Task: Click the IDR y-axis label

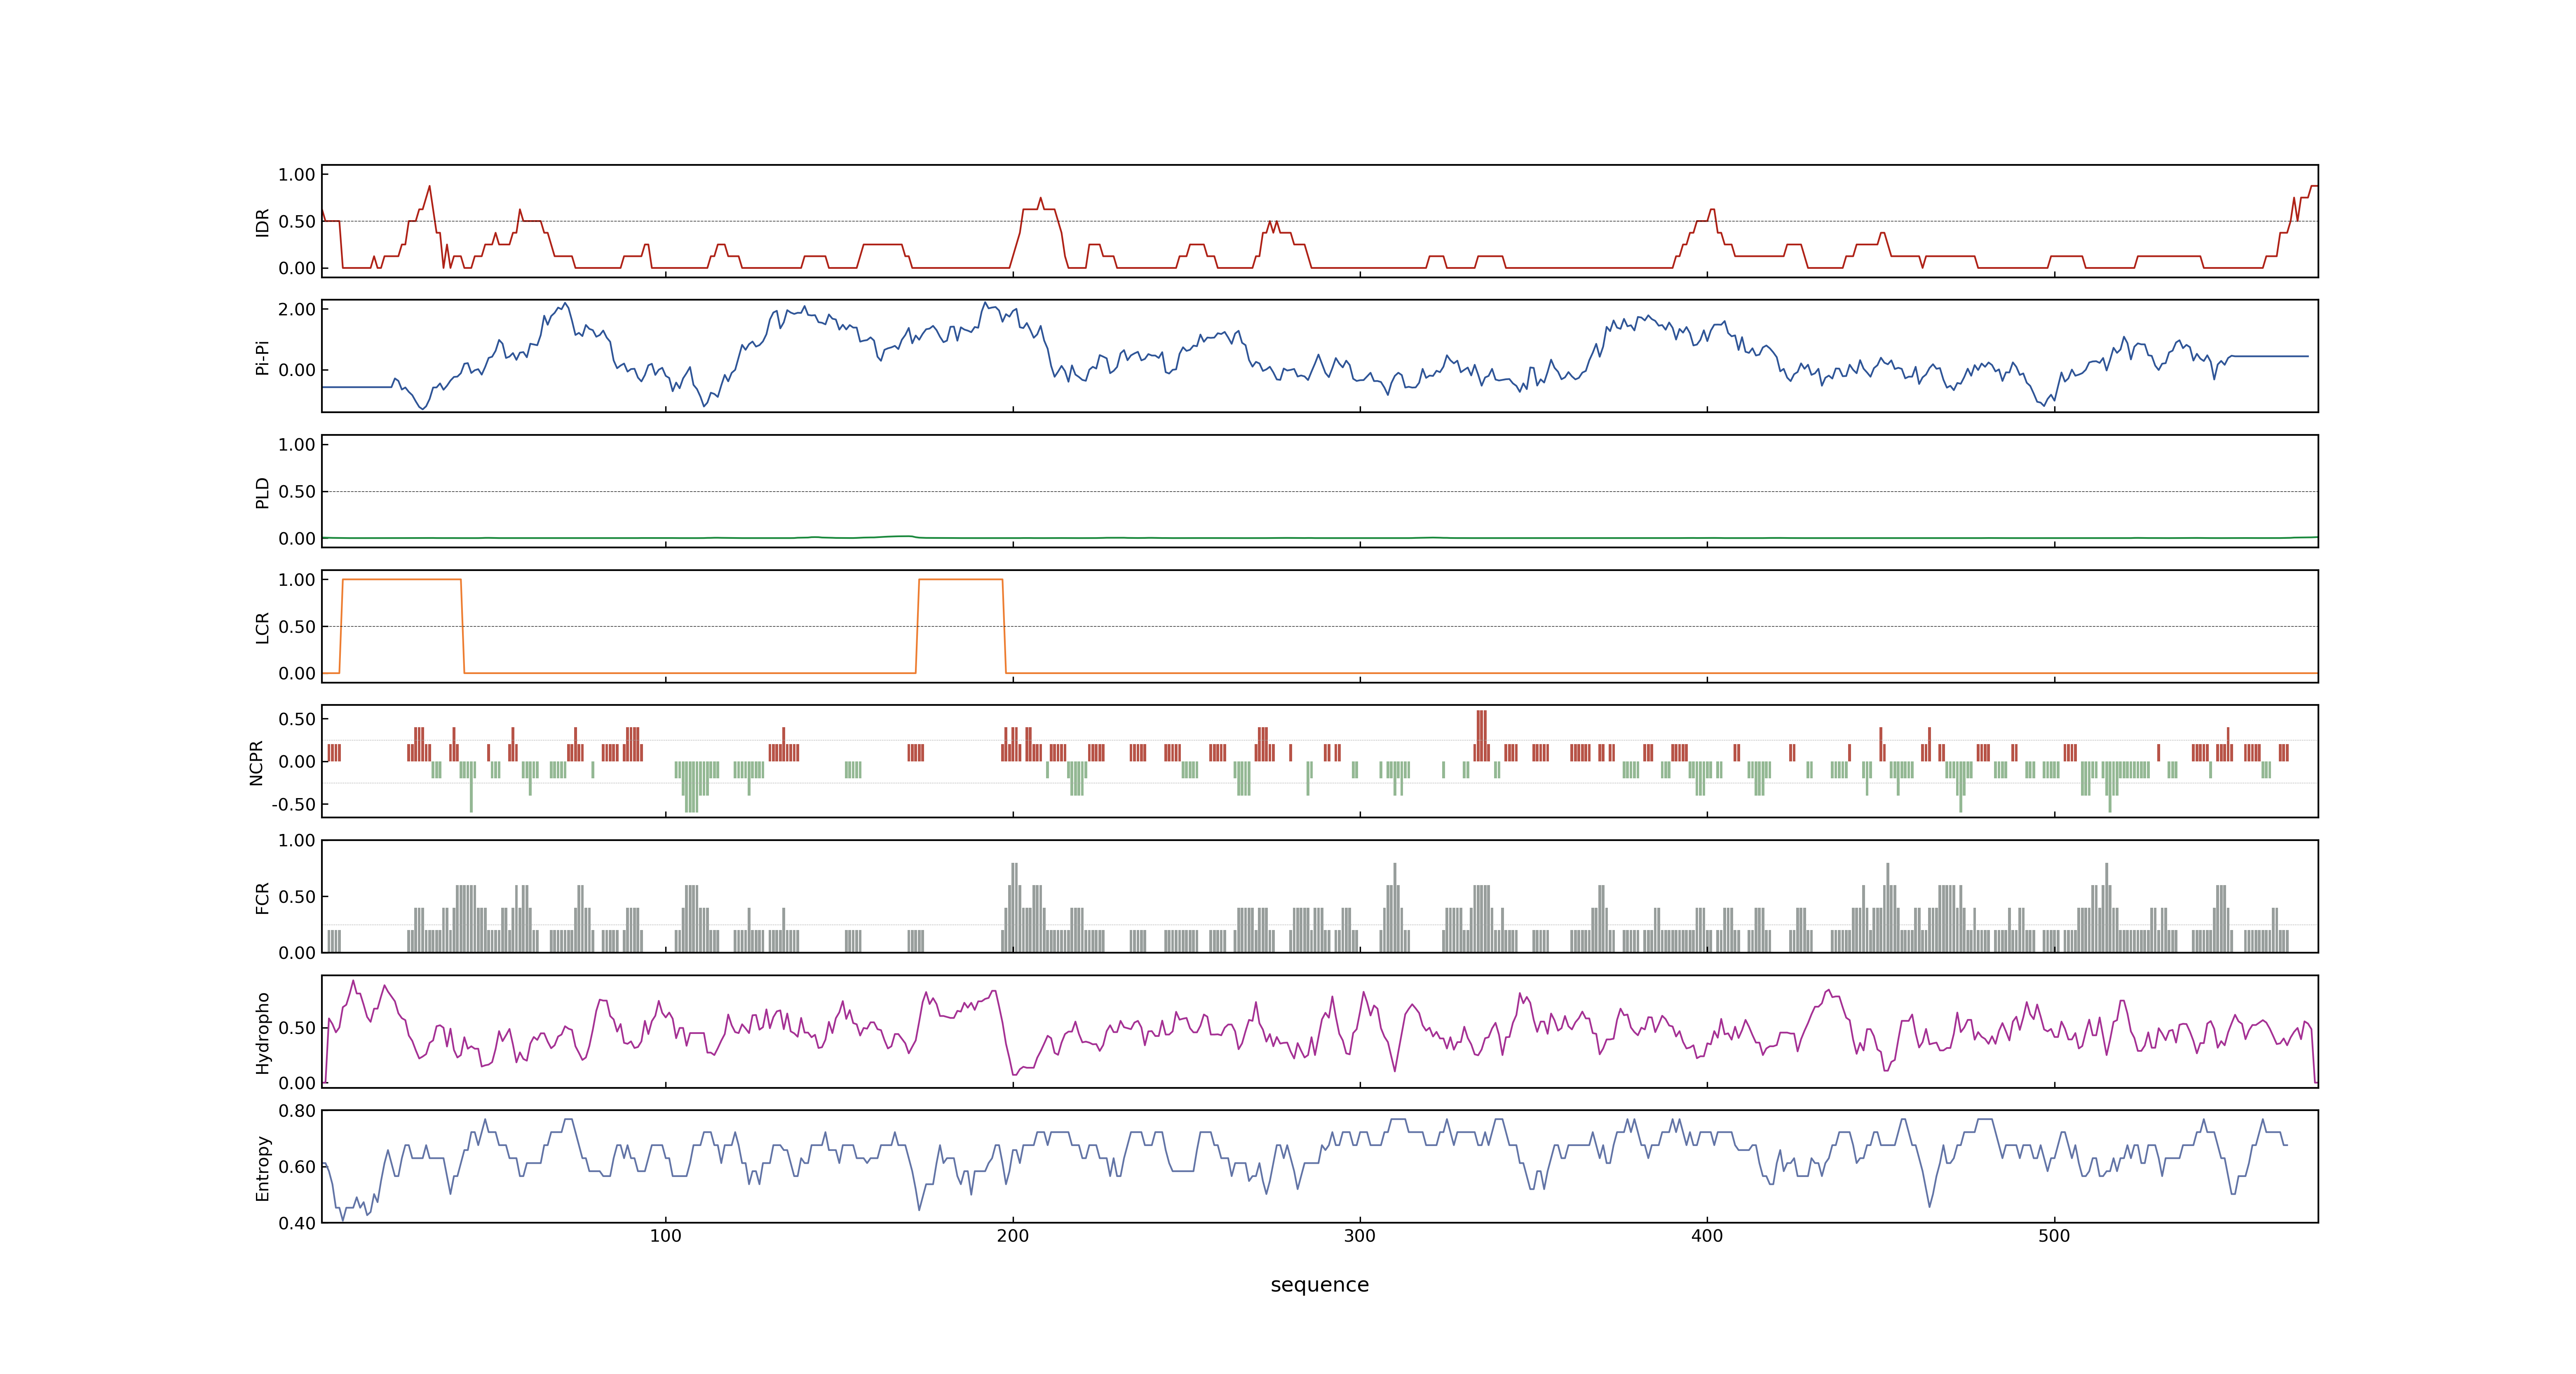Action: click(x=263, y=222)
